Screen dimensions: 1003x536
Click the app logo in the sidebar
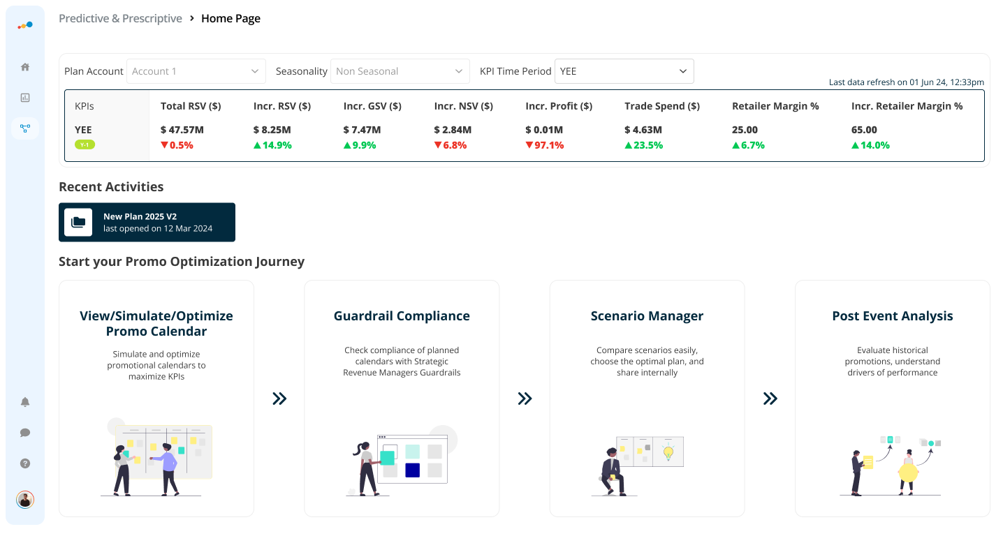pyautogui.click(x=25, y=25)
